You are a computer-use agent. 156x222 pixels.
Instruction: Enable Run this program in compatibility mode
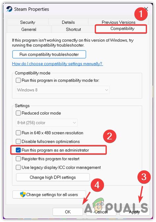18,80
